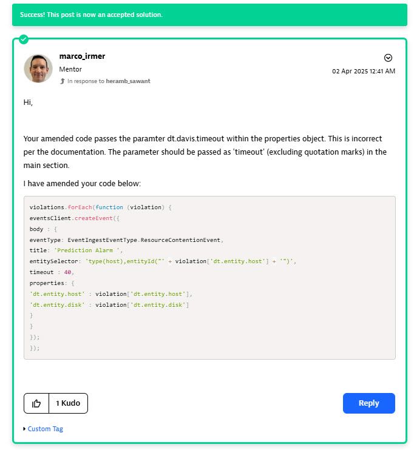The width and height of the screenshot is (414, 450).
Task: Open the post options dropdown menu
Action: [389, 58]
